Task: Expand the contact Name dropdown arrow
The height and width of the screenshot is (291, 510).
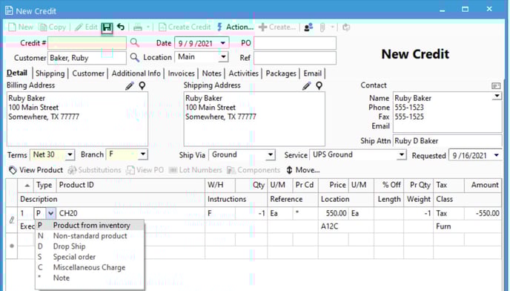Action: [497, 96]
